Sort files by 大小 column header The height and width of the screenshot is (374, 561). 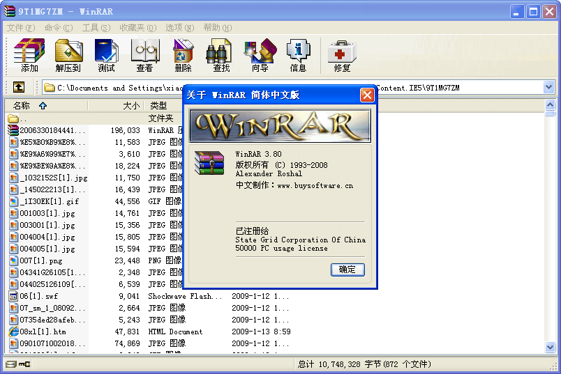pyautogui.click(x=130, y=105)
